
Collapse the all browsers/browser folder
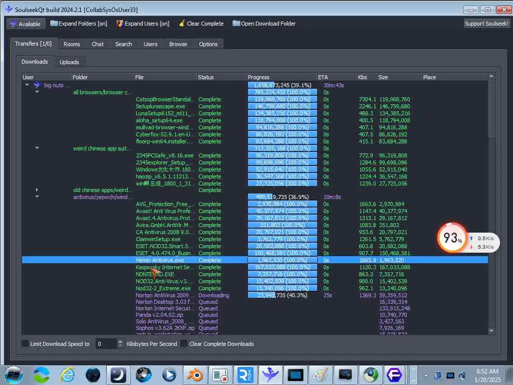(x=37, y=92)
